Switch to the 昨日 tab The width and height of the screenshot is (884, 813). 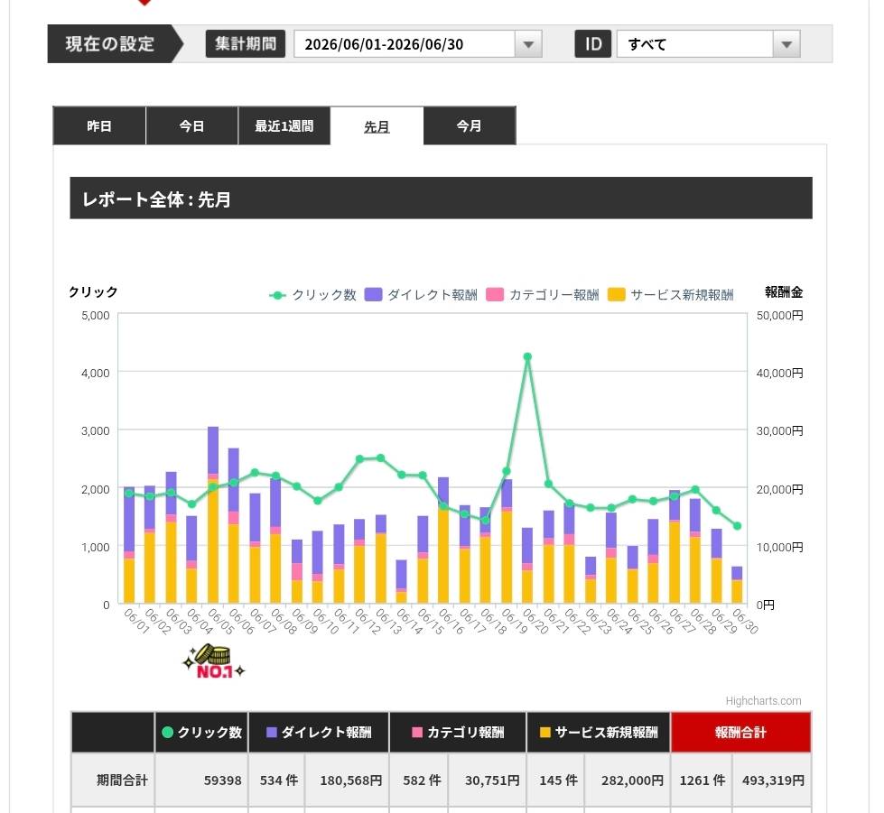(x=99, y=125)
